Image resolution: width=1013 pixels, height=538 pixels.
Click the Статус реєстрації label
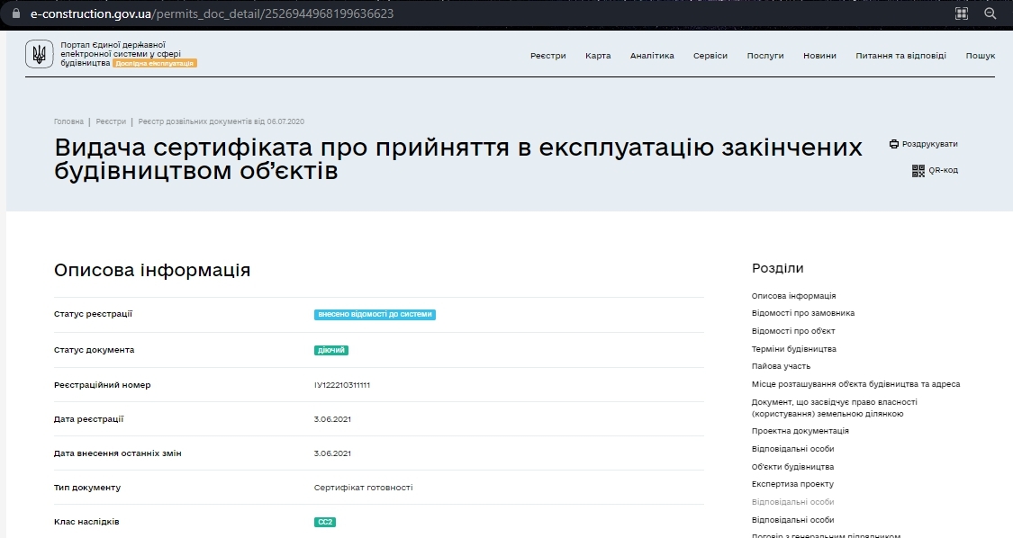click(x=93, y=314)
